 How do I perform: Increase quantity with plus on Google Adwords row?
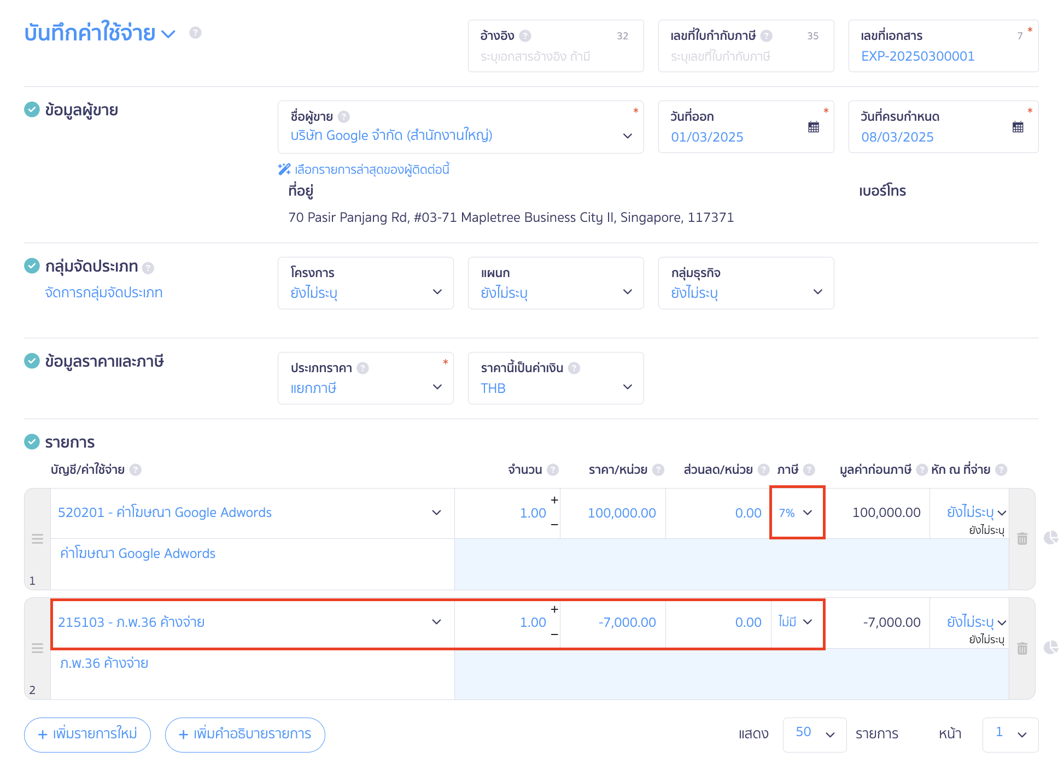coord(554,500)
